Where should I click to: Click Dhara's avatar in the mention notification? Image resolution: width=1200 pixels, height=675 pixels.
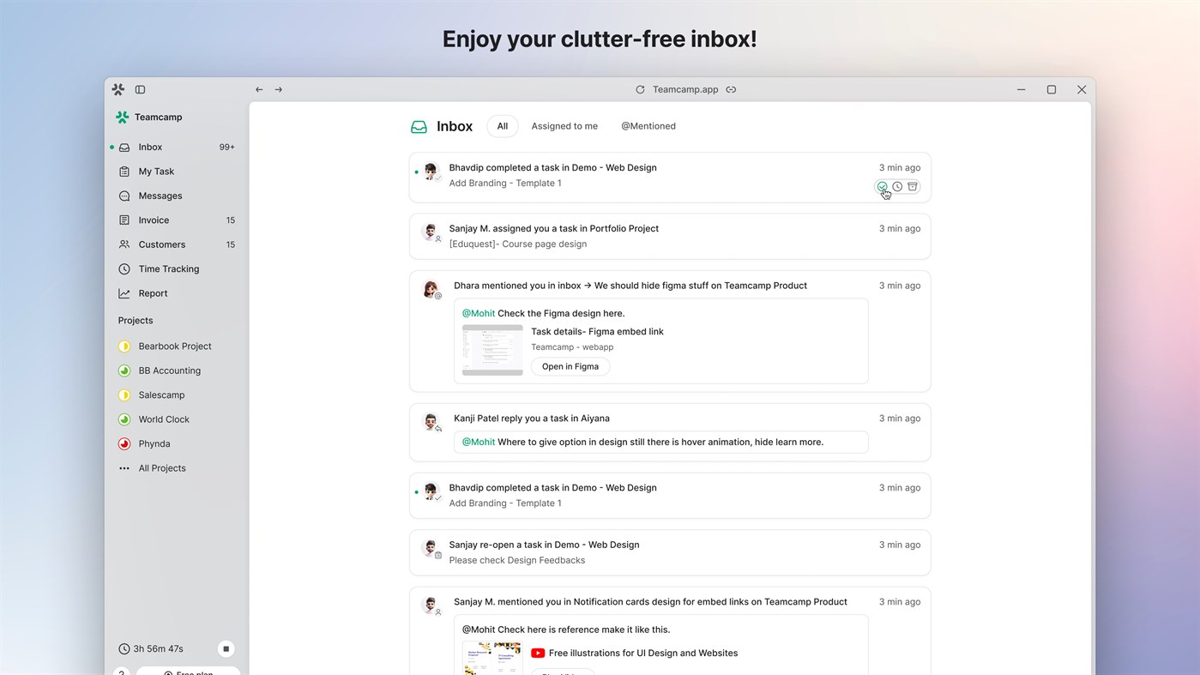pyautogui.click(x=431, y=289)
